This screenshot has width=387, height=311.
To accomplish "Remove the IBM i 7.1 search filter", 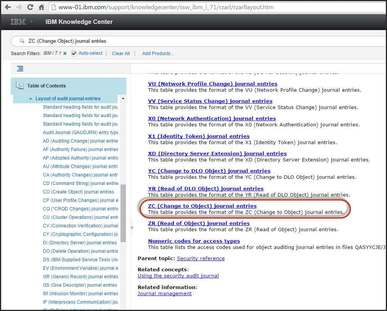I will 65,53.
